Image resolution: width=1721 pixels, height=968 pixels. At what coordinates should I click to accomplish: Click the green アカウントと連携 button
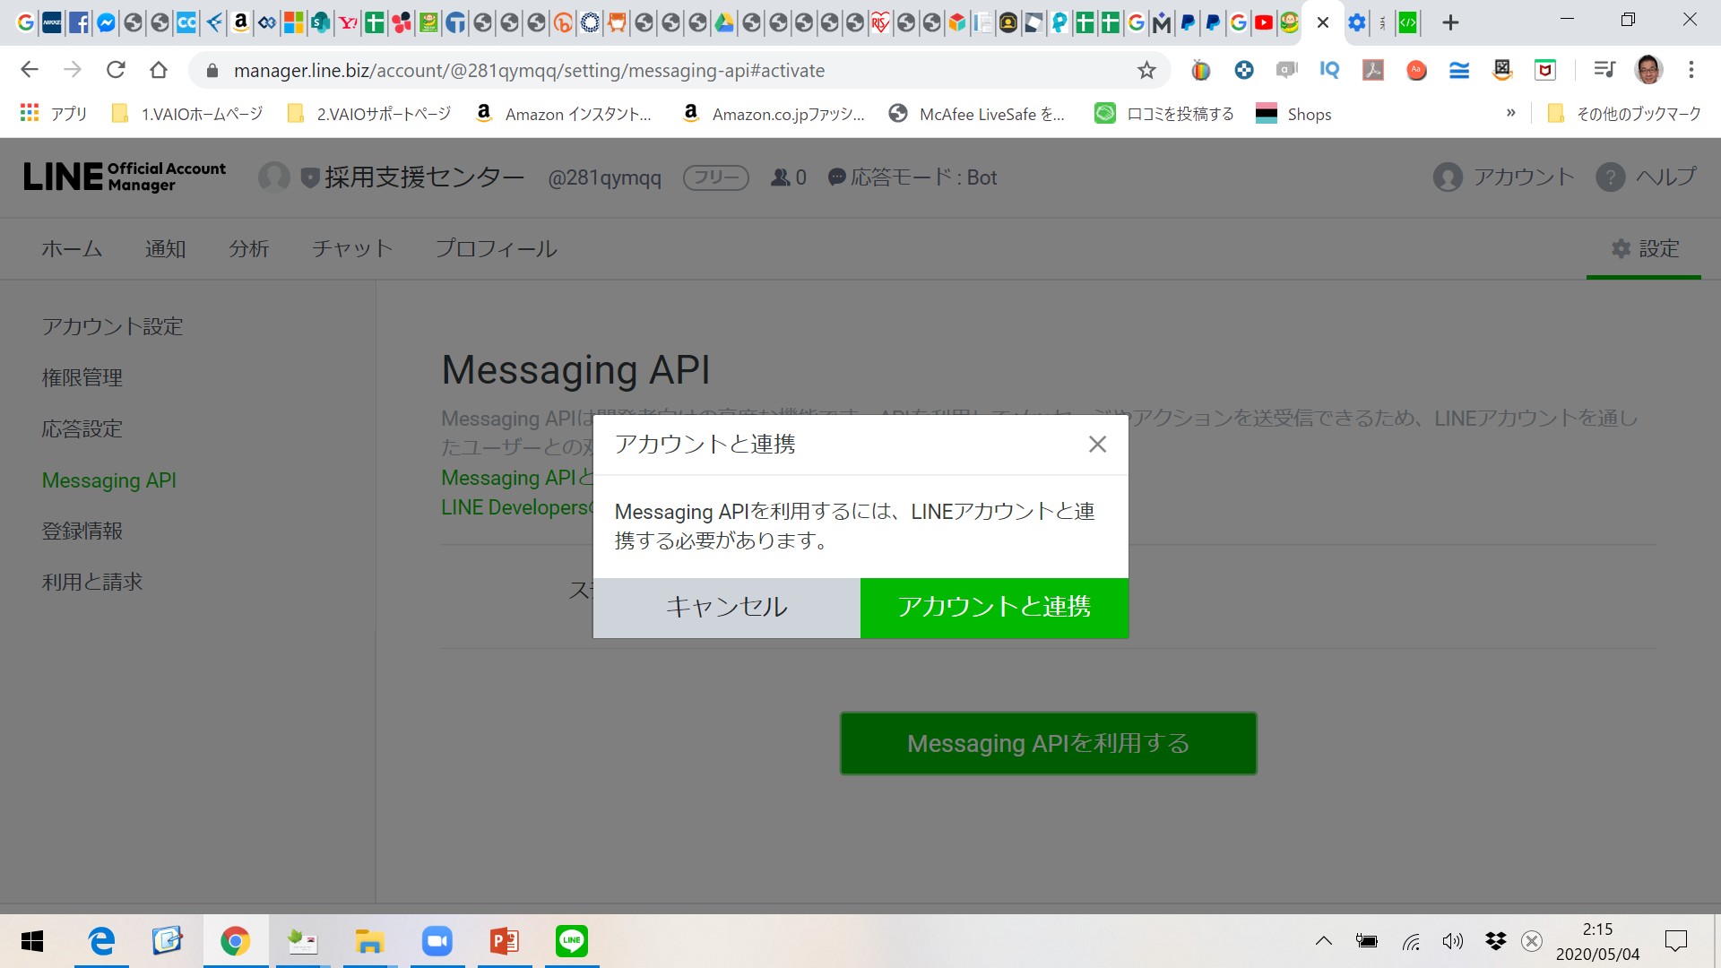(x=994, y=608)
